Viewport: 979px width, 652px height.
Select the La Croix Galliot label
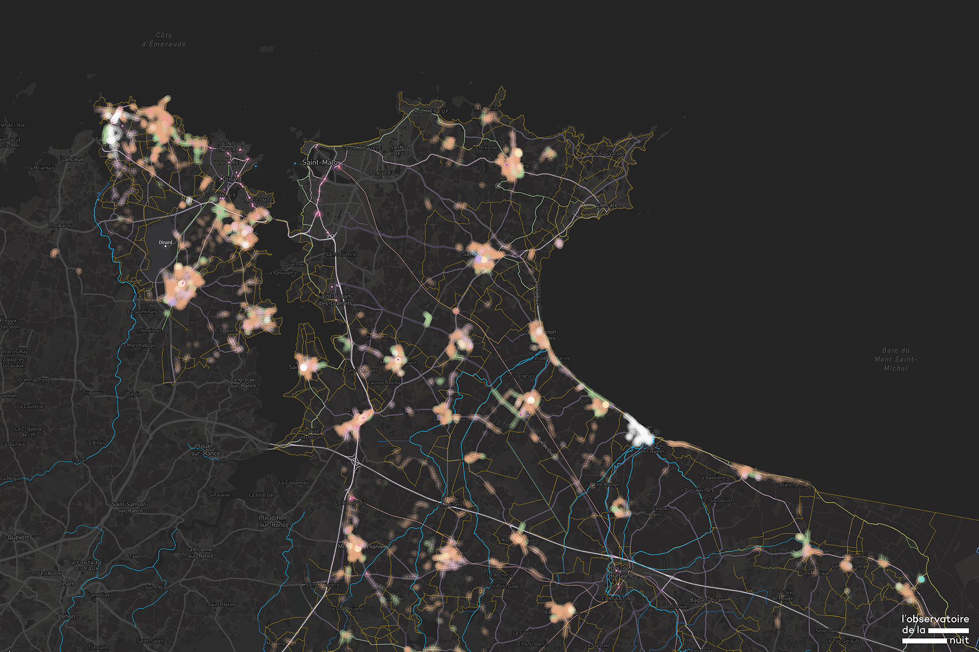pos(715,501)
